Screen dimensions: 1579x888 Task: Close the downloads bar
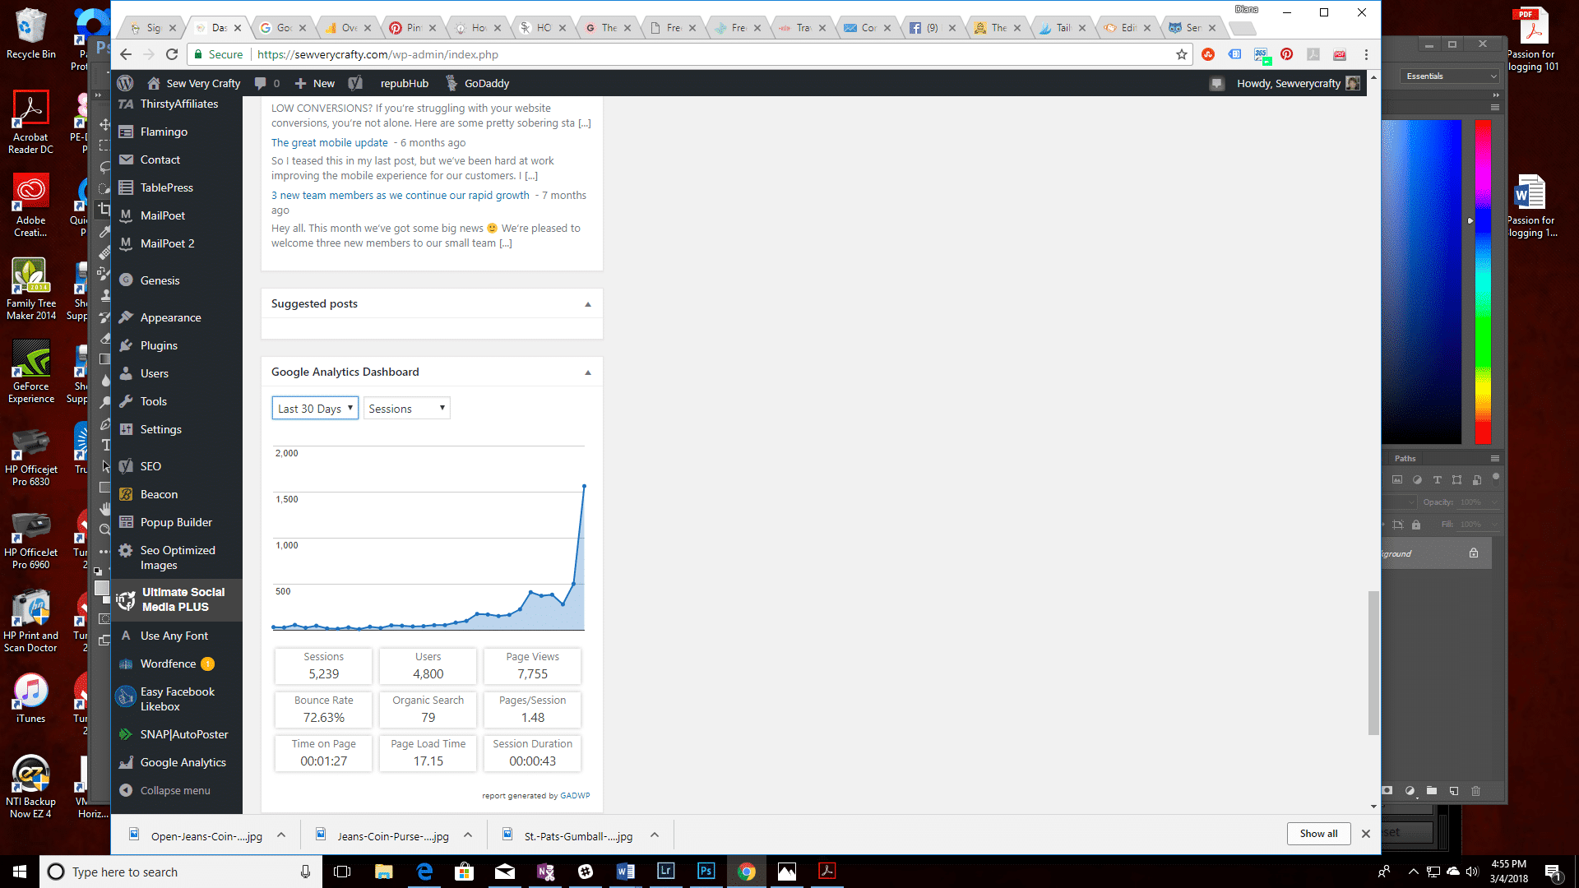1366,834
